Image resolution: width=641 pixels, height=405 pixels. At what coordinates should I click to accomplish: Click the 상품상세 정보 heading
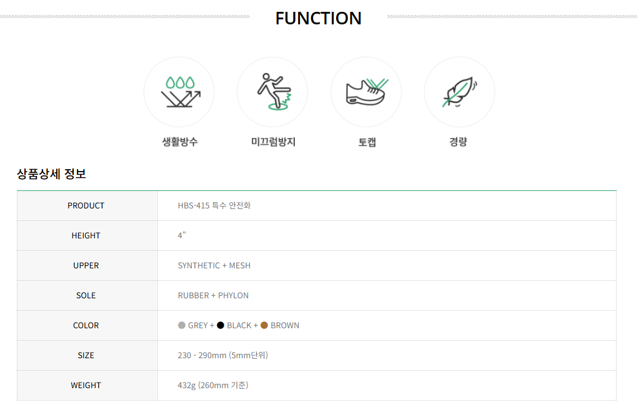pyautogui.click(x=51, y=174)
